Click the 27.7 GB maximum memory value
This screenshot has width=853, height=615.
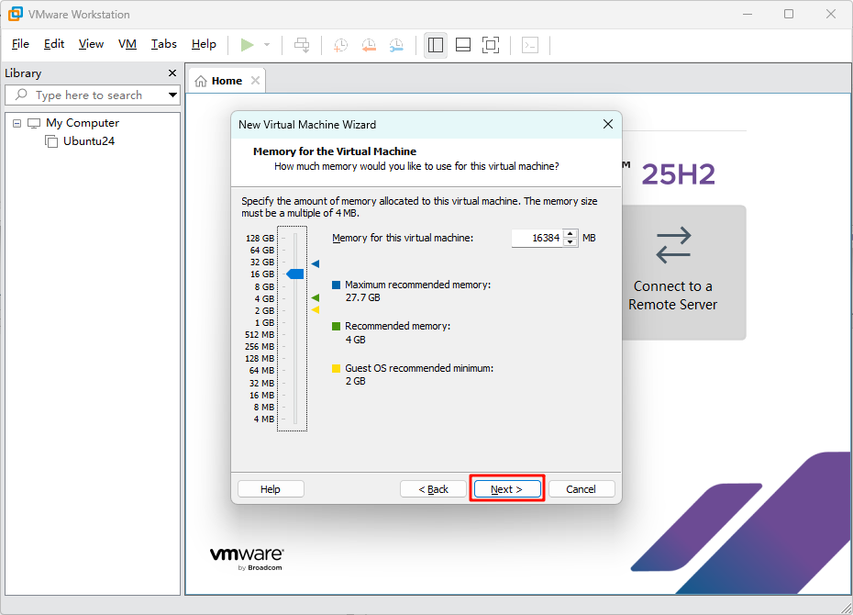(363, 297)
